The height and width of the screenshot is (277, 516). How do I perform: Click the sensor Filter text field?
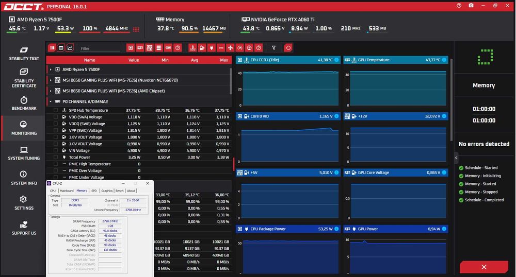tap(100, 48)
